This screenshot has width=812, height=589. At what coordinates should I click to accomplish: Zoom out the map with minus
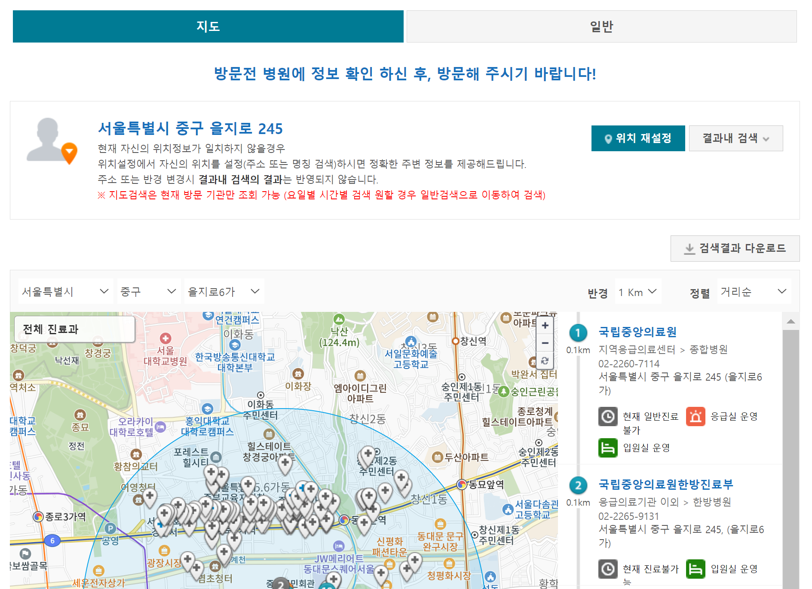(x=545, y=343)
